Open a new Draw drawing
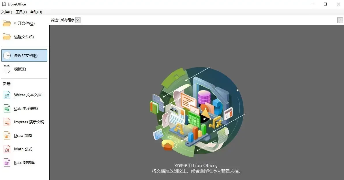Image resolution: width=344 pixels, height=180 pixels. (23, 135)
